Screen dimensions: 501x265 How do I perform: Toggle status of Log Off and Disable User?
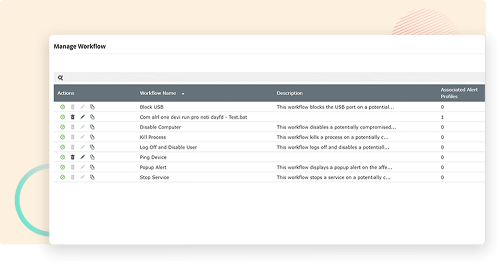click(x=63, y=147)
